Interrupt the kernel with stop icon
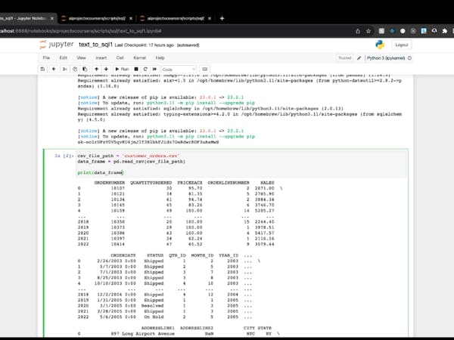This screenshot has width=454, height=340. point(136,69)
